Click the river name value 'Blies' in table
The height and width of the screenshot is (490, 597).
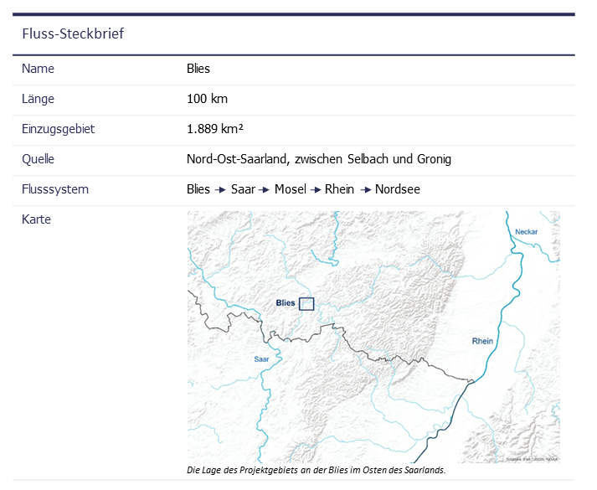pos(198,69)
